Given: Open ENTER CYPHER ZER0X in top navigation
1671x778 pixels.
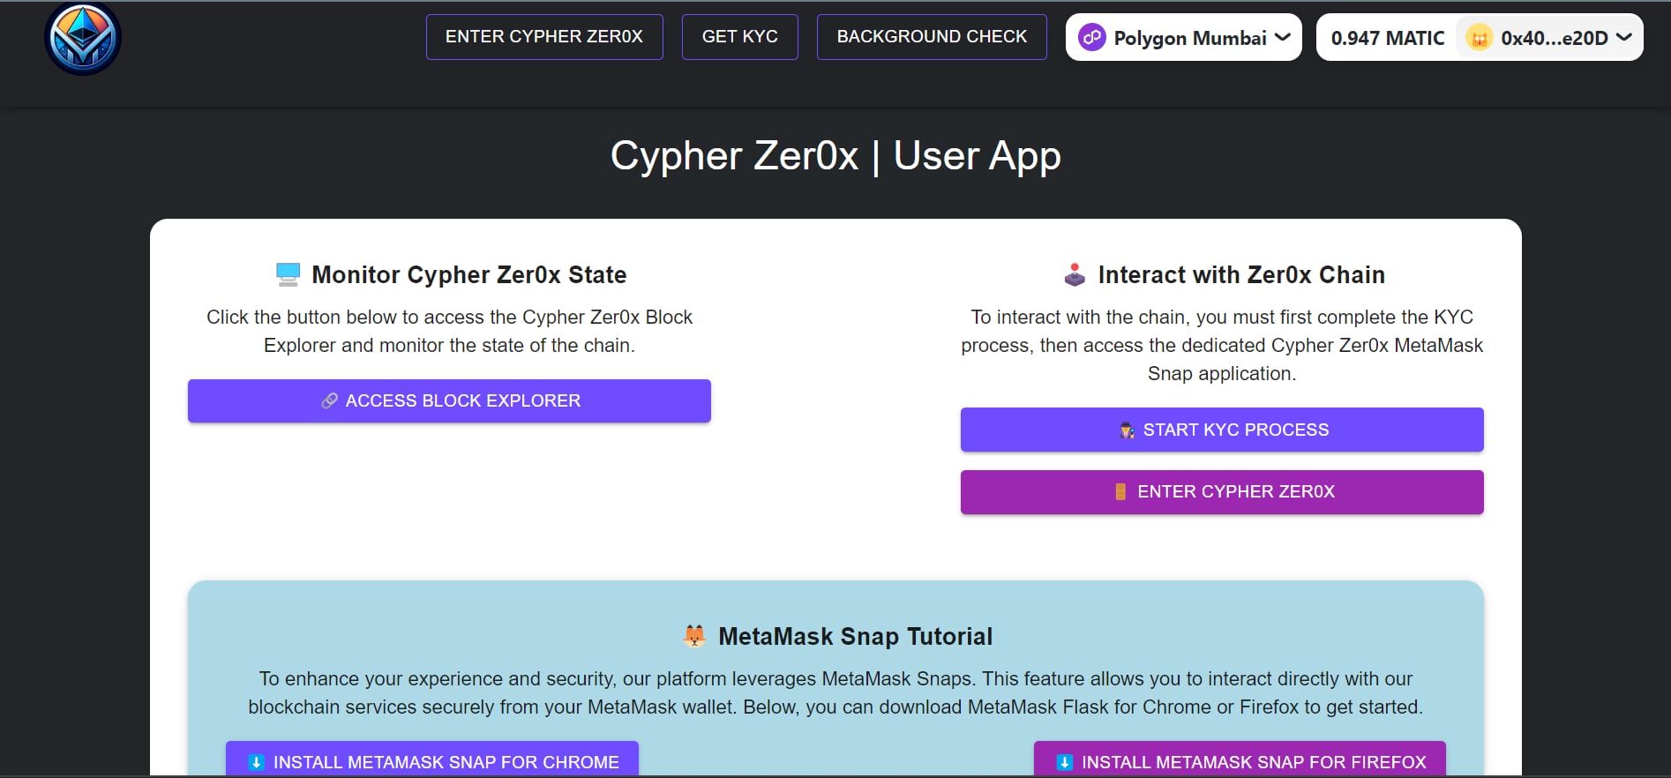Looking at the screenshot, I should point(544,37).
